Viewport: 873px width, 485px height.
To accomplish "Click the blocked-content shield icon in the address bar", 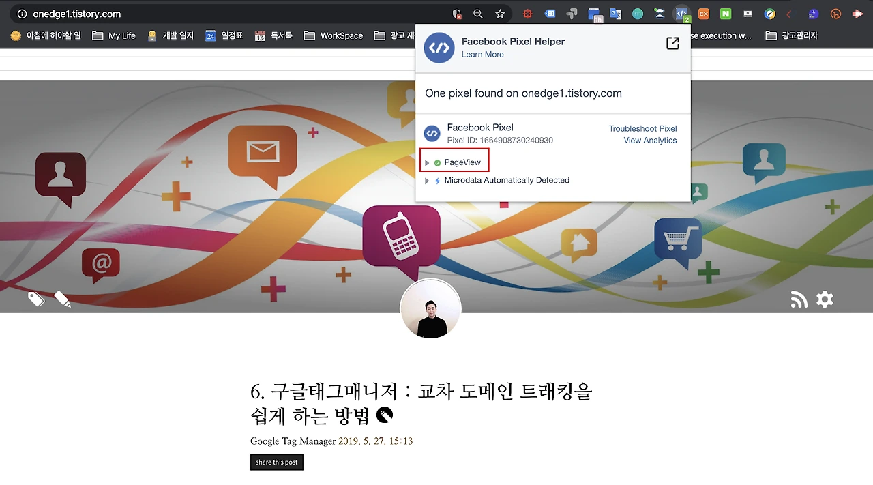I will click(457, 14).
